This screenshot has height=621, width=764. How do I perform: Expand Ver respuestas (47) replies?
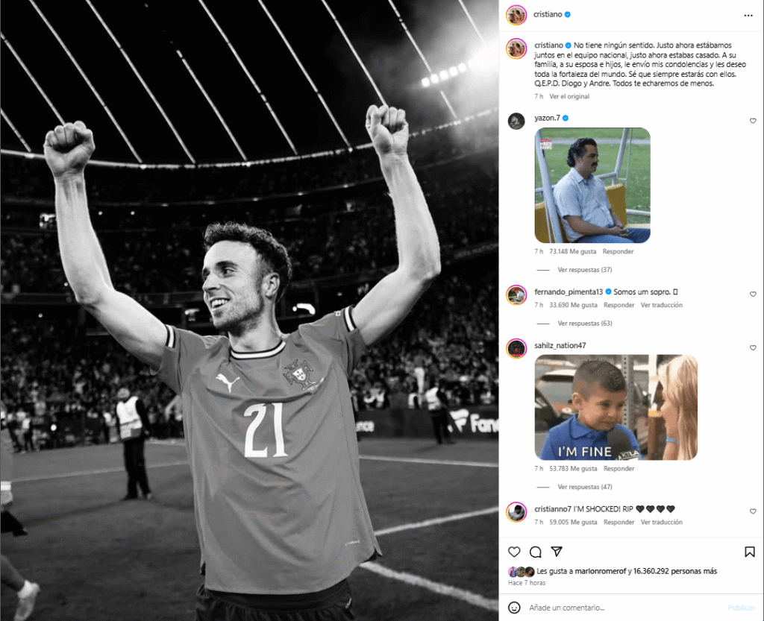point(585,487)
